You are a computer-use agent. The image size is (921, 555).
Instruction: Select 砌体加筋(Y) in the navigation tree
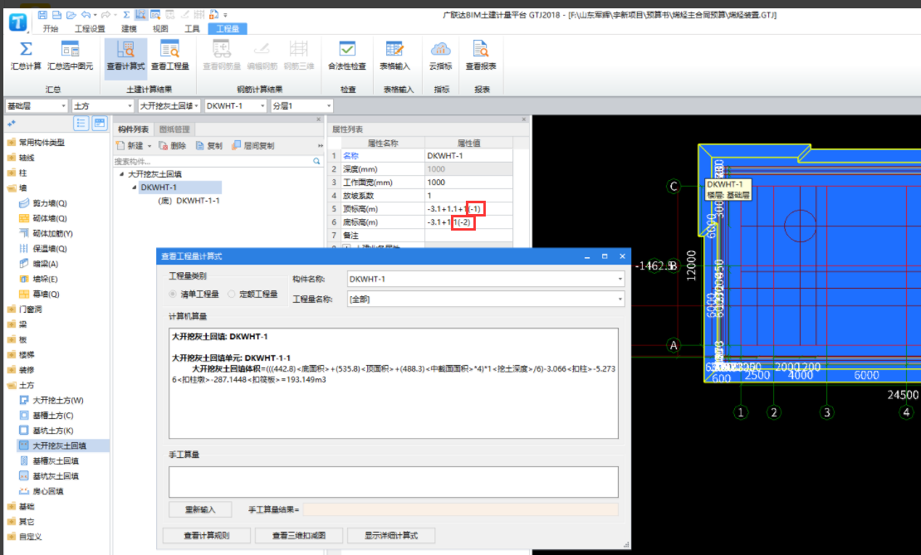(52, 233)
